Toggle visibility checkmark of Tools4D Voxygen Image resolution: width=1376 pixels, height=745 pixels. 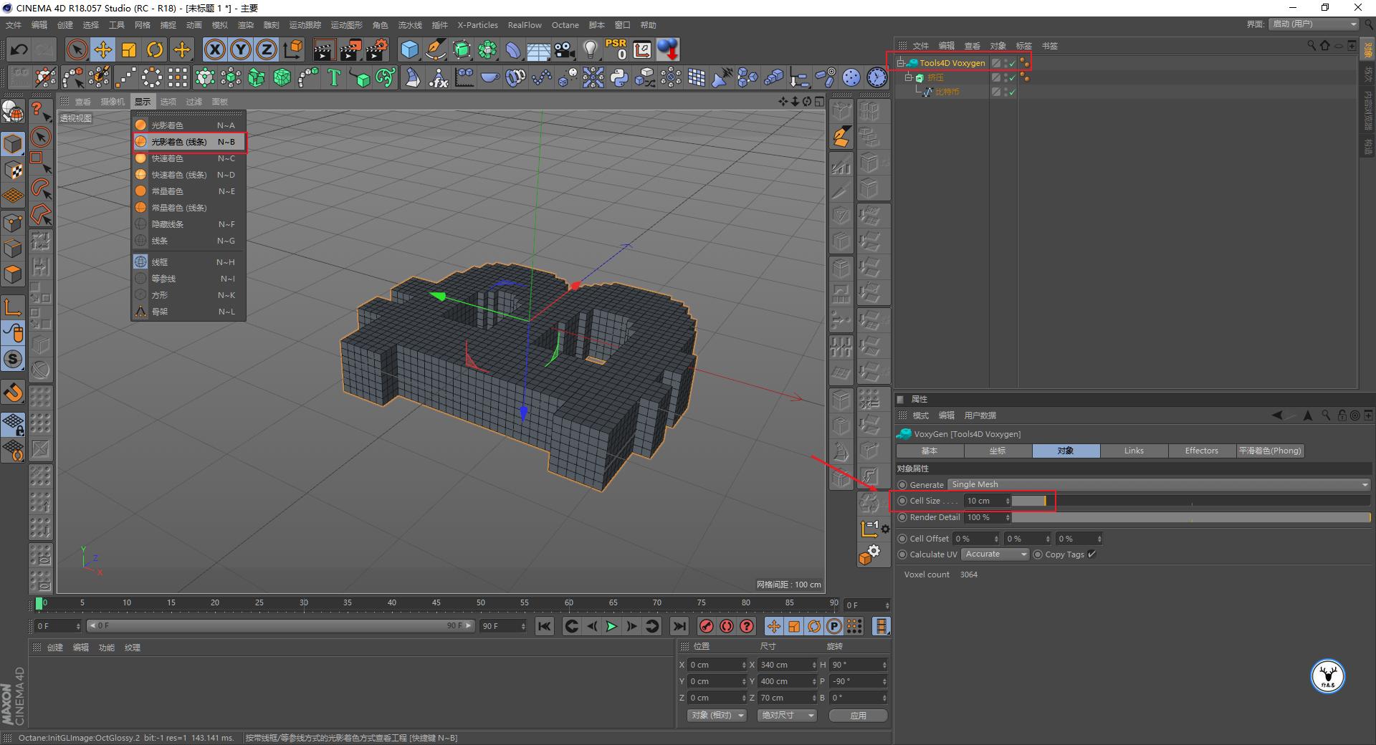tap(1012, 63)
